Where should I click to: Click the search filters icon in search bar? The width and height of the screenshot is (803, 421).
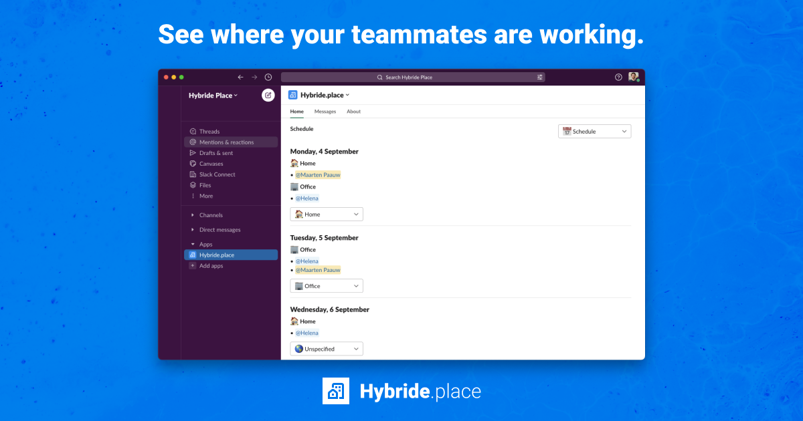click(x=540, y=77)
